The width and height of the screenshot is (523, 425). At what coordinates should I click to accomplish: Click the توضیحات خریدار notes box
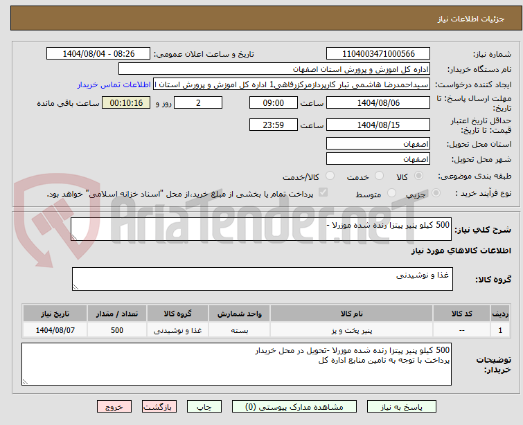click(x=236, y=364)
